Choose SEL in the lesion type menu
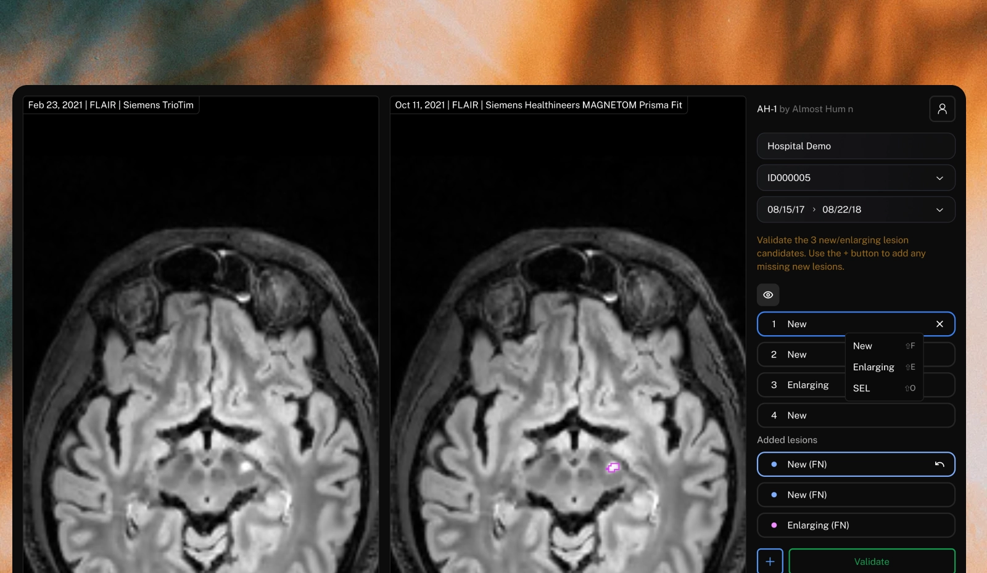 pos(884,388)
